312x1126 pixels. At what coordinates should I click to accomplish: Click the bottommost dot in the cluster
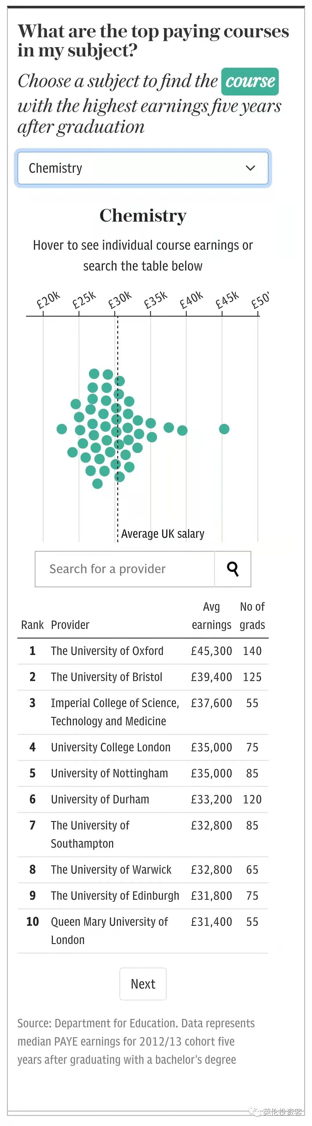[x=97, y=483]
